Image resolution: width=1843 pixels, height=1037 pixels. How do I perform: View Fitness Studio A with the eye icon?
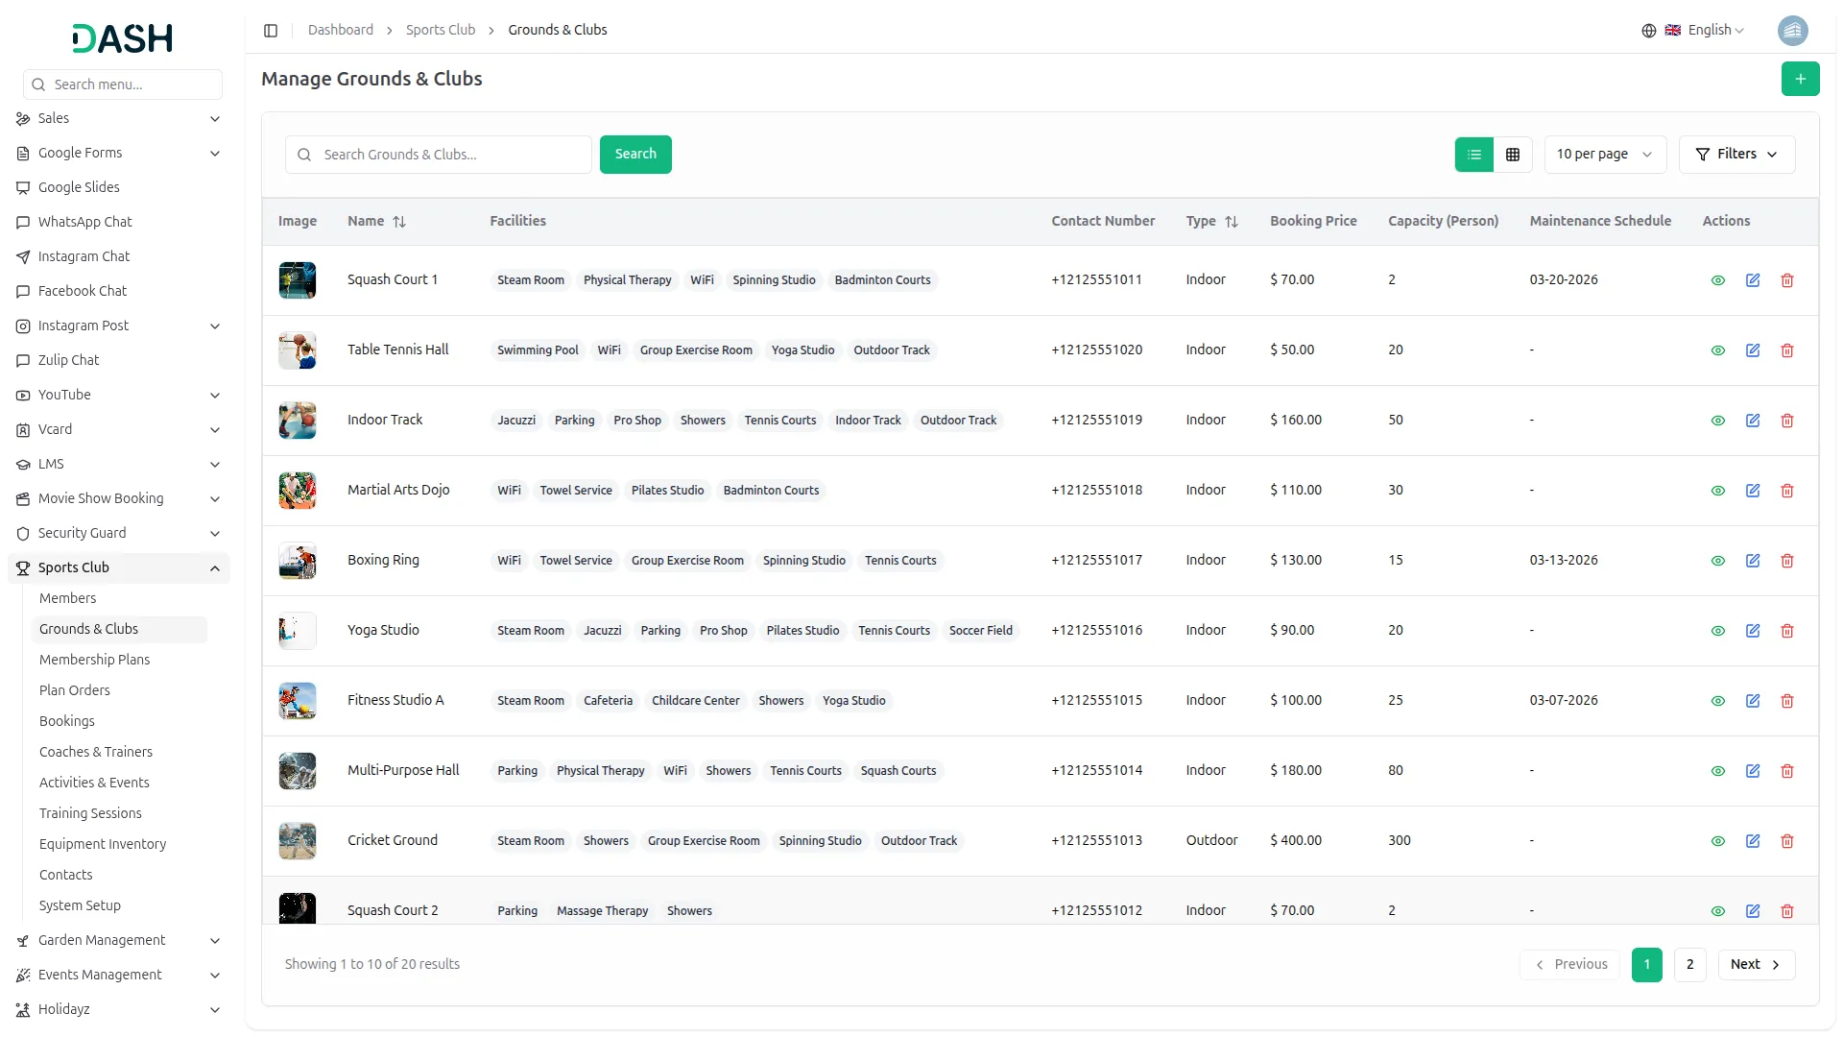1717,701
